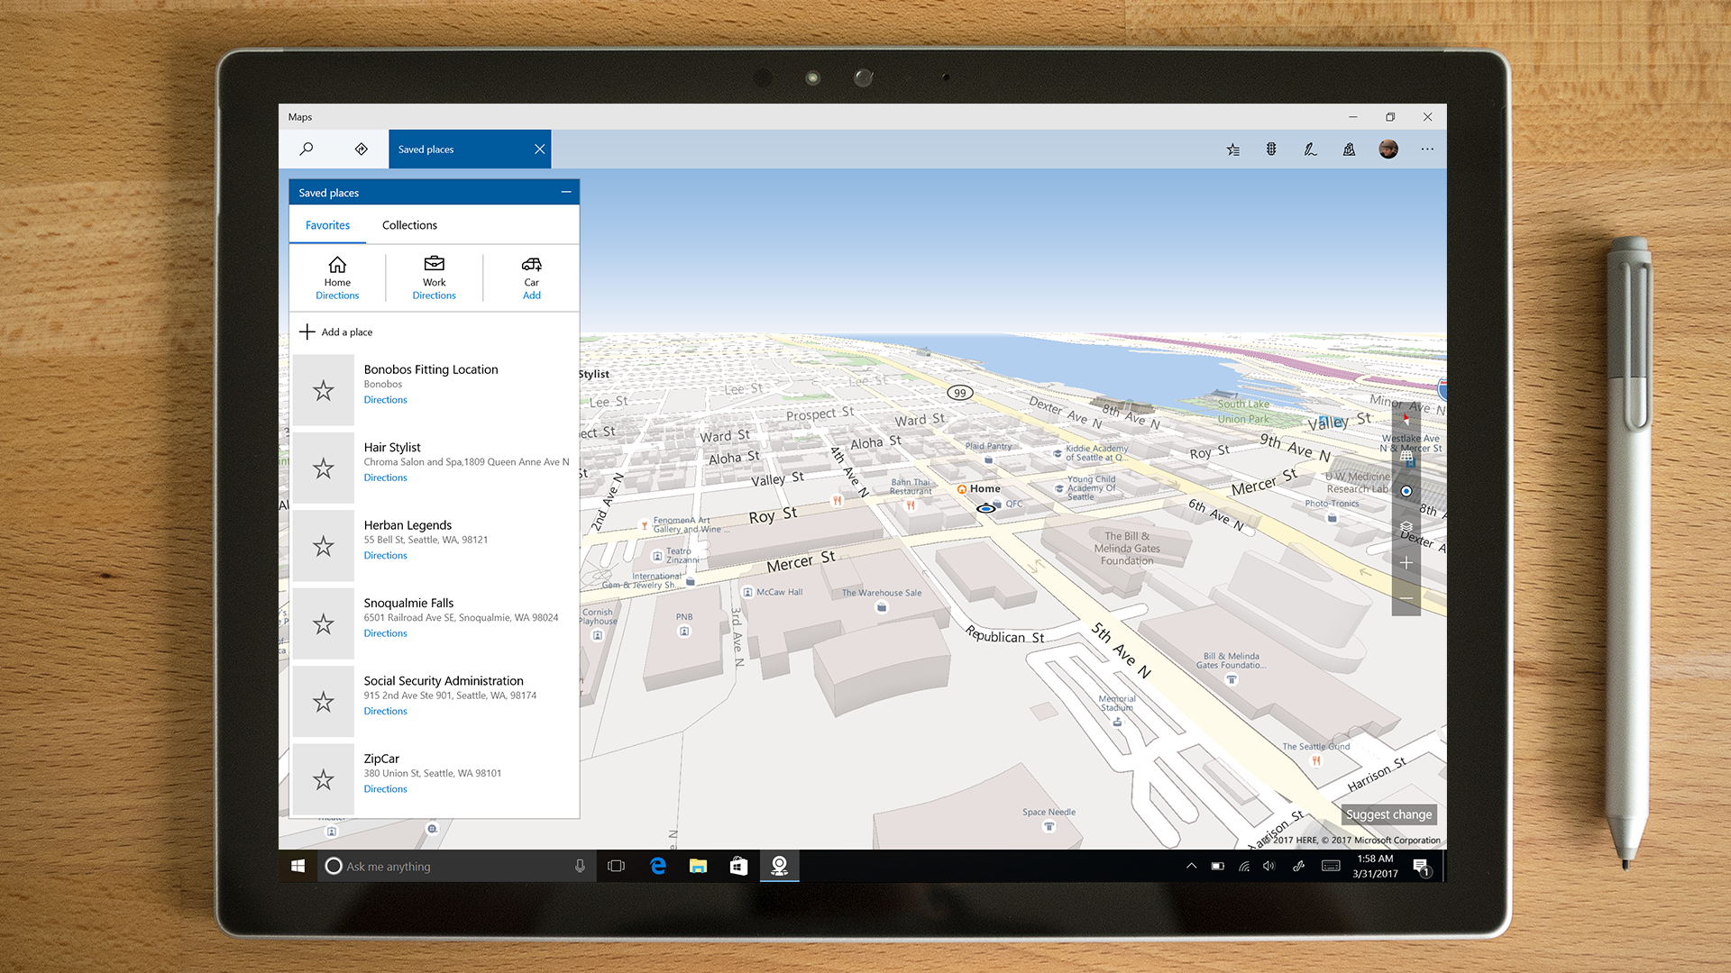
Task: Open the See more ellipsis menu
Action: [x=1427, y=150]
